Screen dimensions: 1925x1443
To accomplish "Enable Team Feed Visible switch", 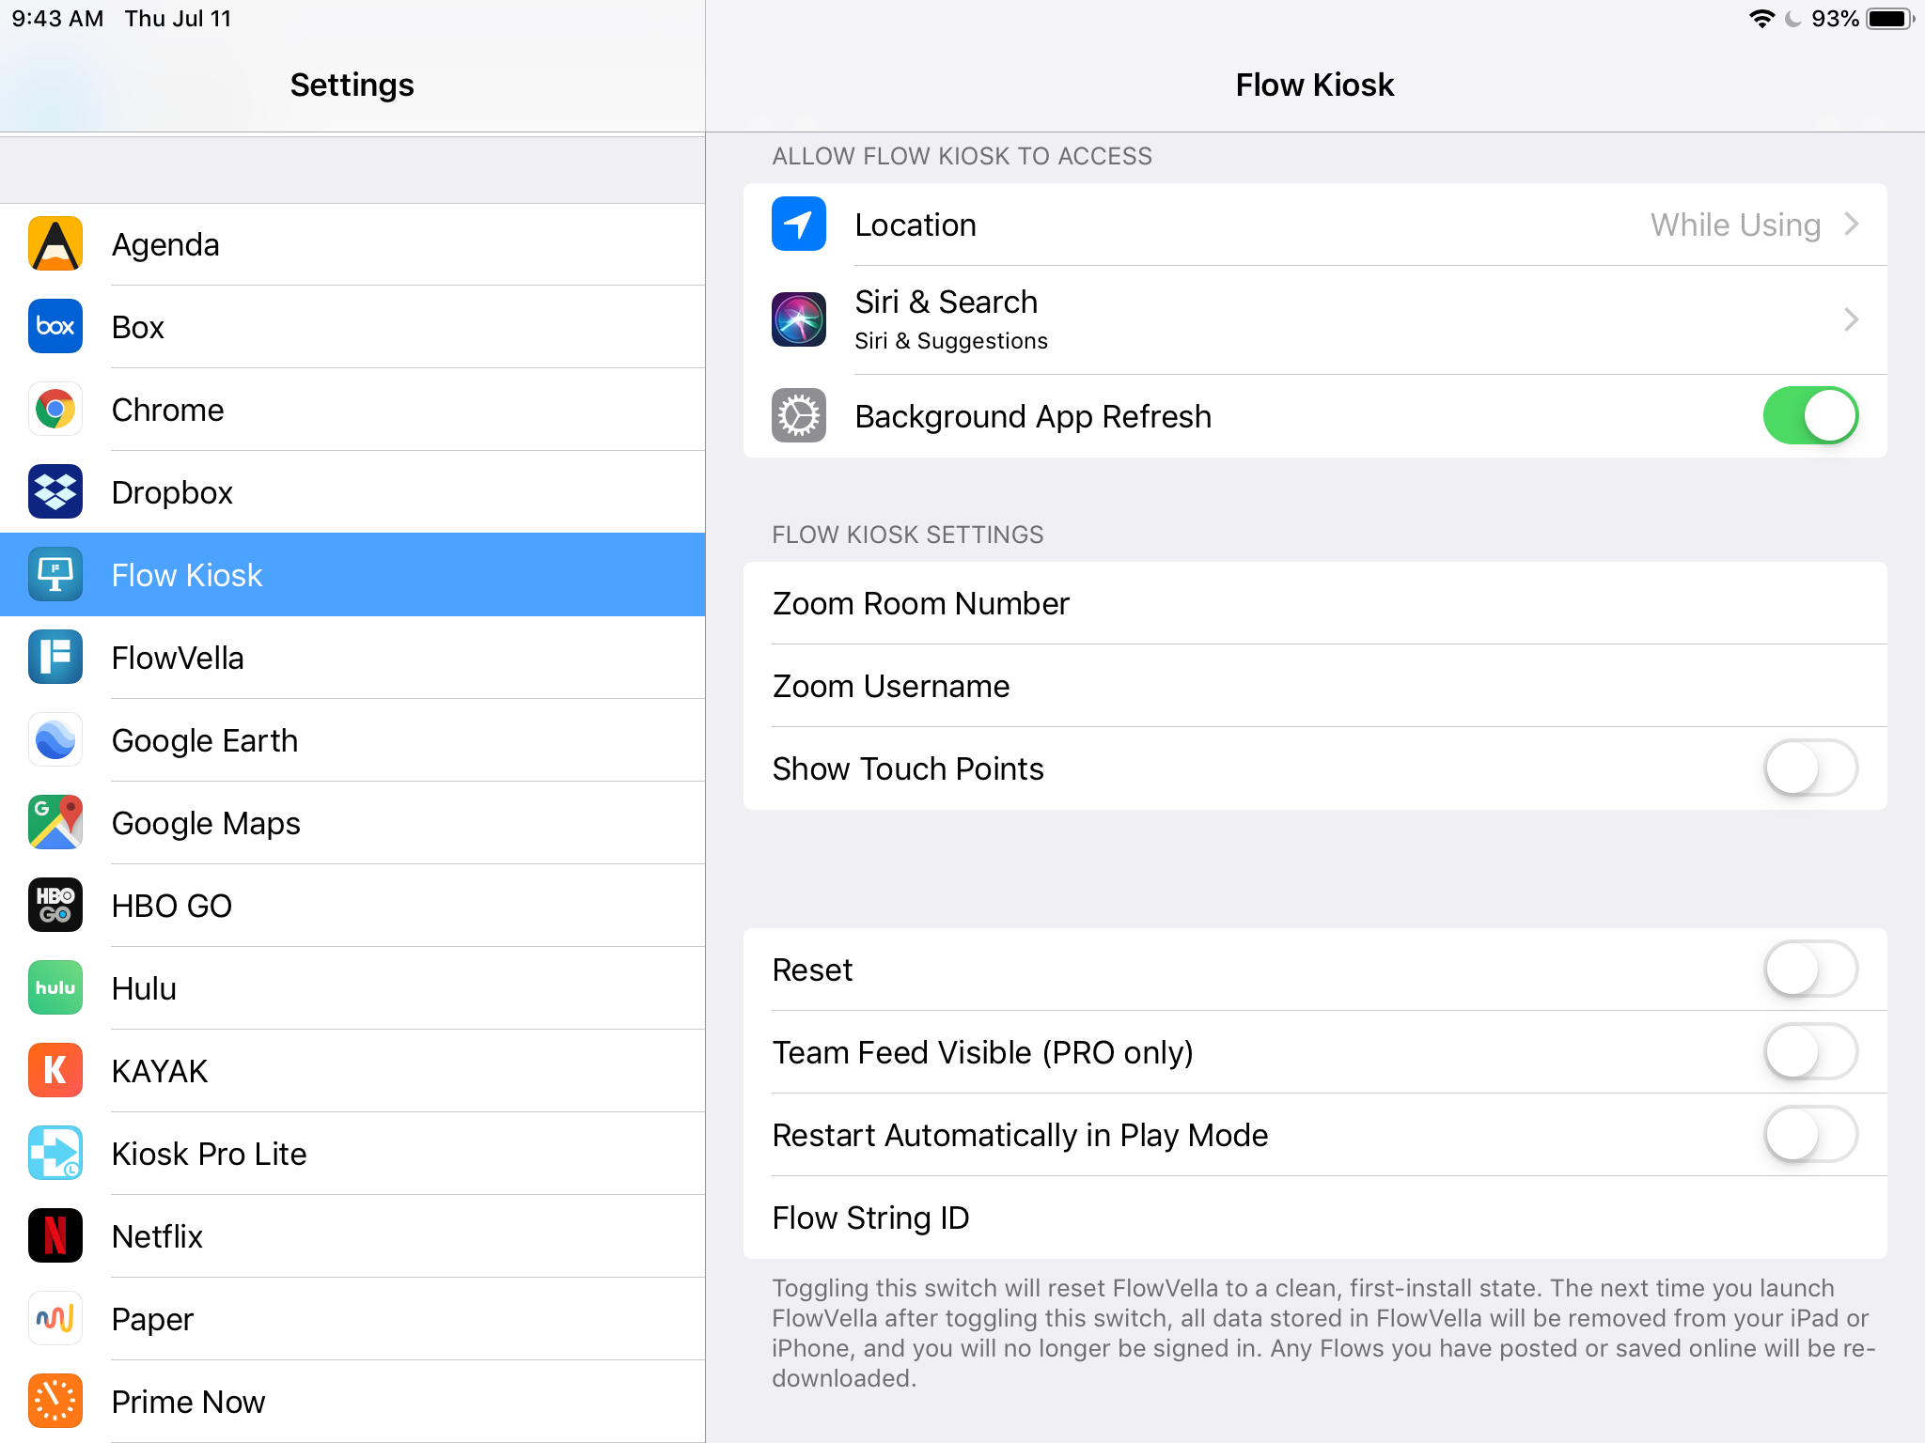I will click(1810, 1052).
